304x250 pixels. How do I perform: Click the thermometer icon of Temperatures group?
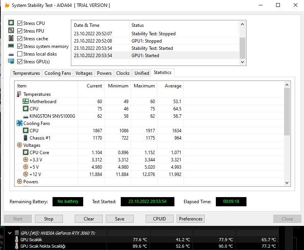(x=19, y=94)
